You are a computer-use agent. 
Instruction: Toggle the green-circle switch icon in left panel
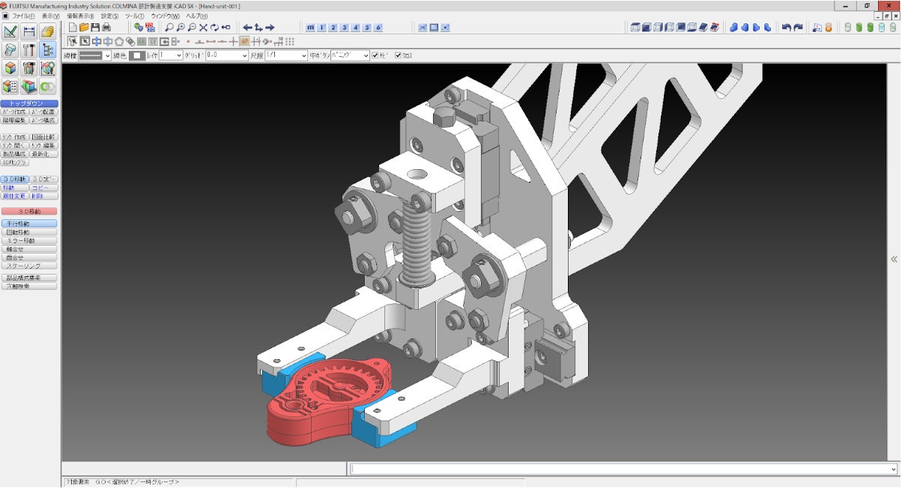(x=48, y=87)
